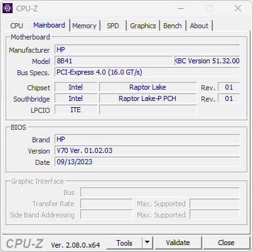Image resolution: width=253 pixels, height=252 pixels.
Task: Minimize the CPU-Z window
Action: click(181, 9)
